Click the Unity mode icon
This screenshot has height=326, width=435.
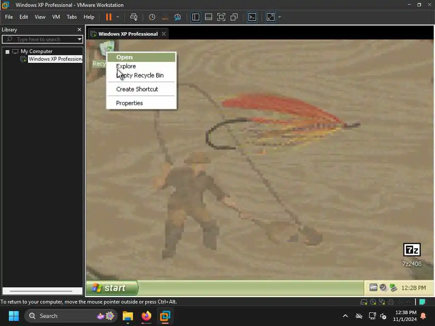pos(234,17)
